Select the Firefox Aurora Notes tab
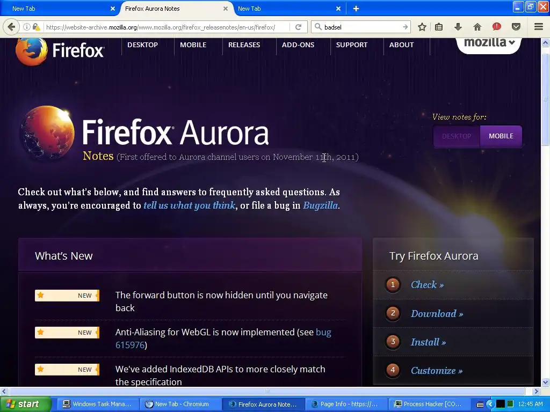Image resolution: width=550 pixels, height=412 pixels. click(176, 9)
